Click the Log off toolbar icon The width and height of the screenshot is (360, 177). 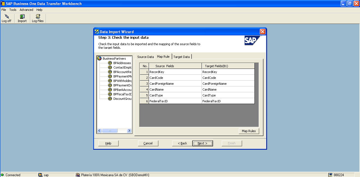[6, 18]
